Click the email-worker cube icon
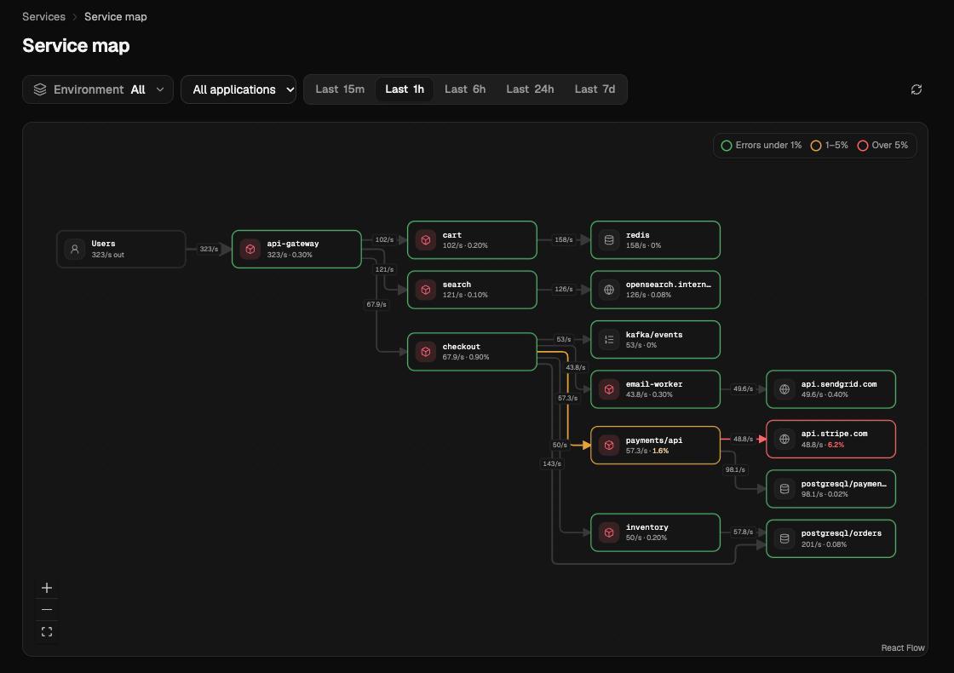The image size is (954, 673). (609, 389)
